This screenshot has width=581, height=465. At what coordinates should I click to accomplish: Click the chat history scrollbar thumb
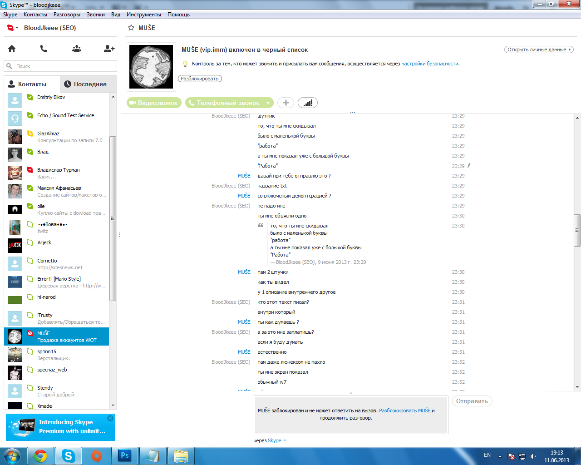577,230
